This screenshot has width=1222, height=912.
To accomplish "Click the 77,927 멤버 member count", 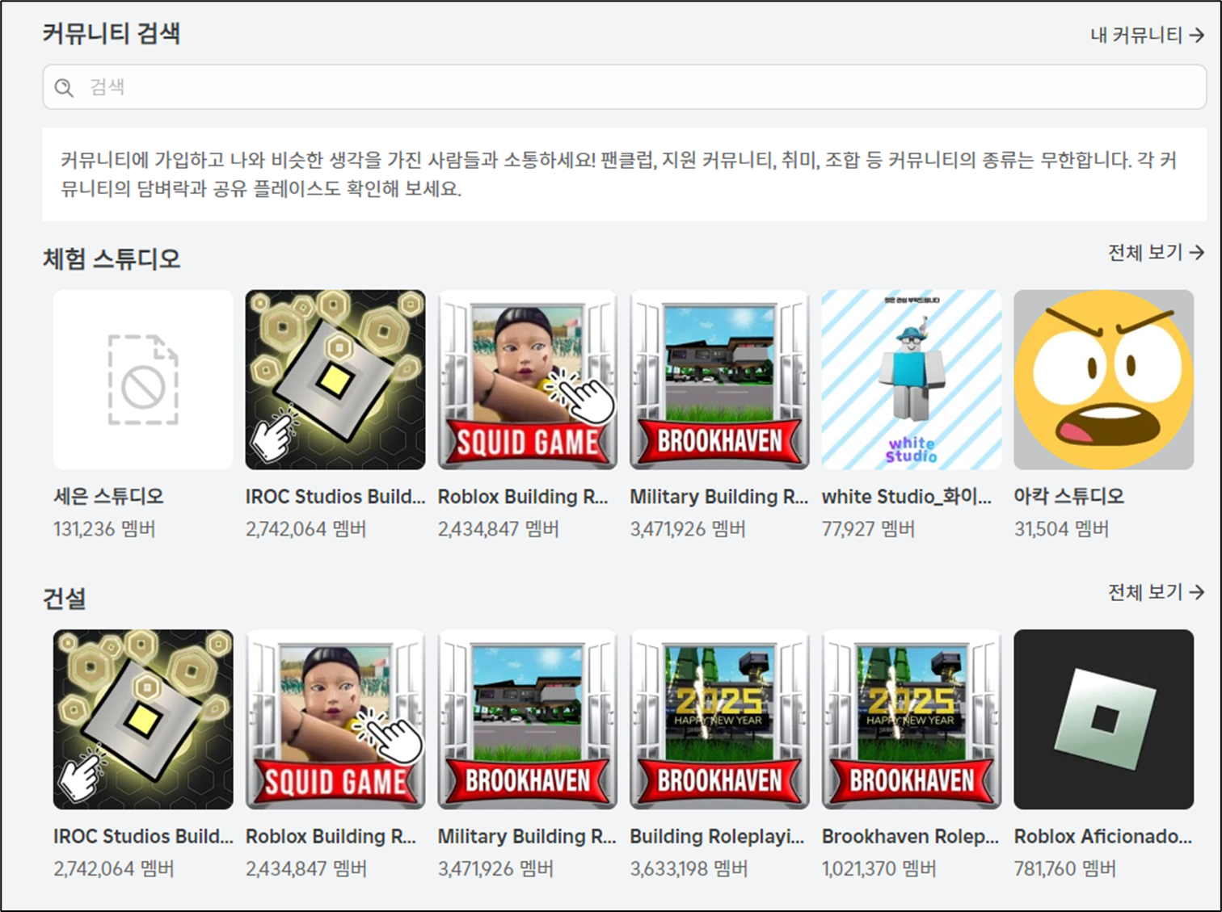I will point(868,529).
